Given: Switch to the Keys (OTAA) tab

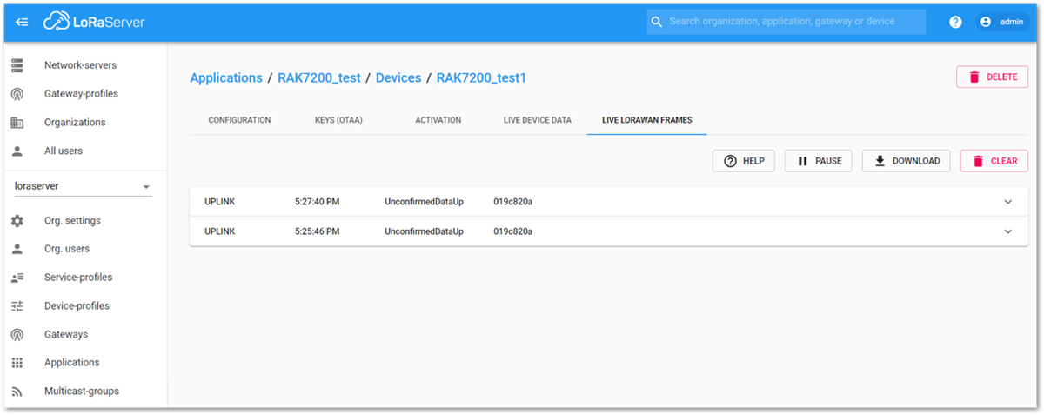Looking at the screenshot, I should (x=338, y=120).
